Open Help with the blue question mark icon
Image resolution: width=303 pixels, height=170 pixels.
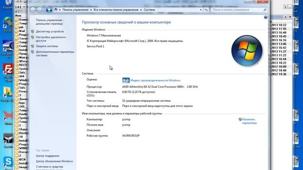pyautogui.click(x=266, y=17)
